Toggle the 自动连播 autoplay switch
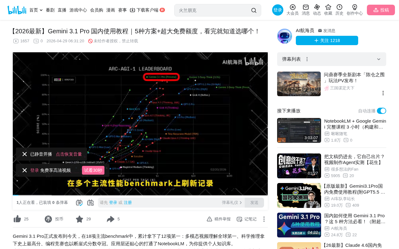The width and height of the screenshot is (399, 249). tap(382, 111)
